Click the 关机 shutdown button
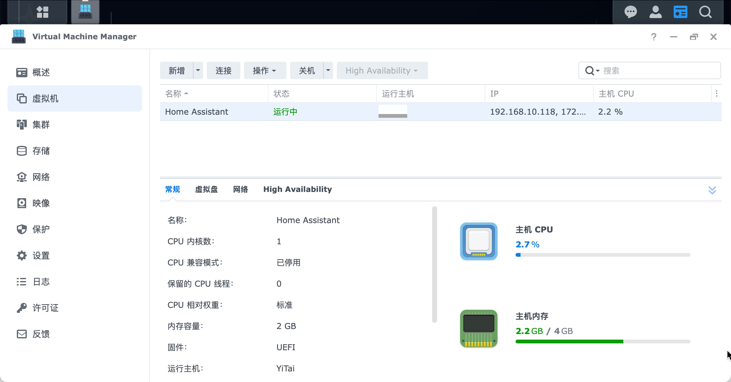The image size is (731, 382). click(307, 70)
